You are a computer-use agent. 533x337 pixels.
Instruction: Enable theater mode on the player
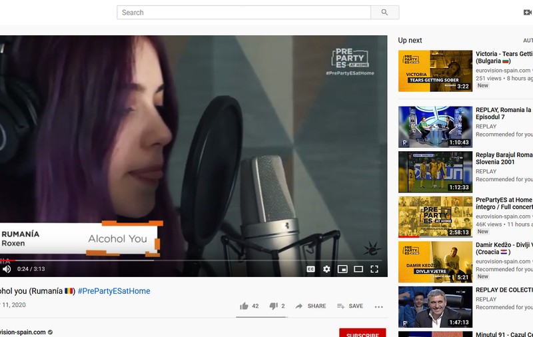358,269
